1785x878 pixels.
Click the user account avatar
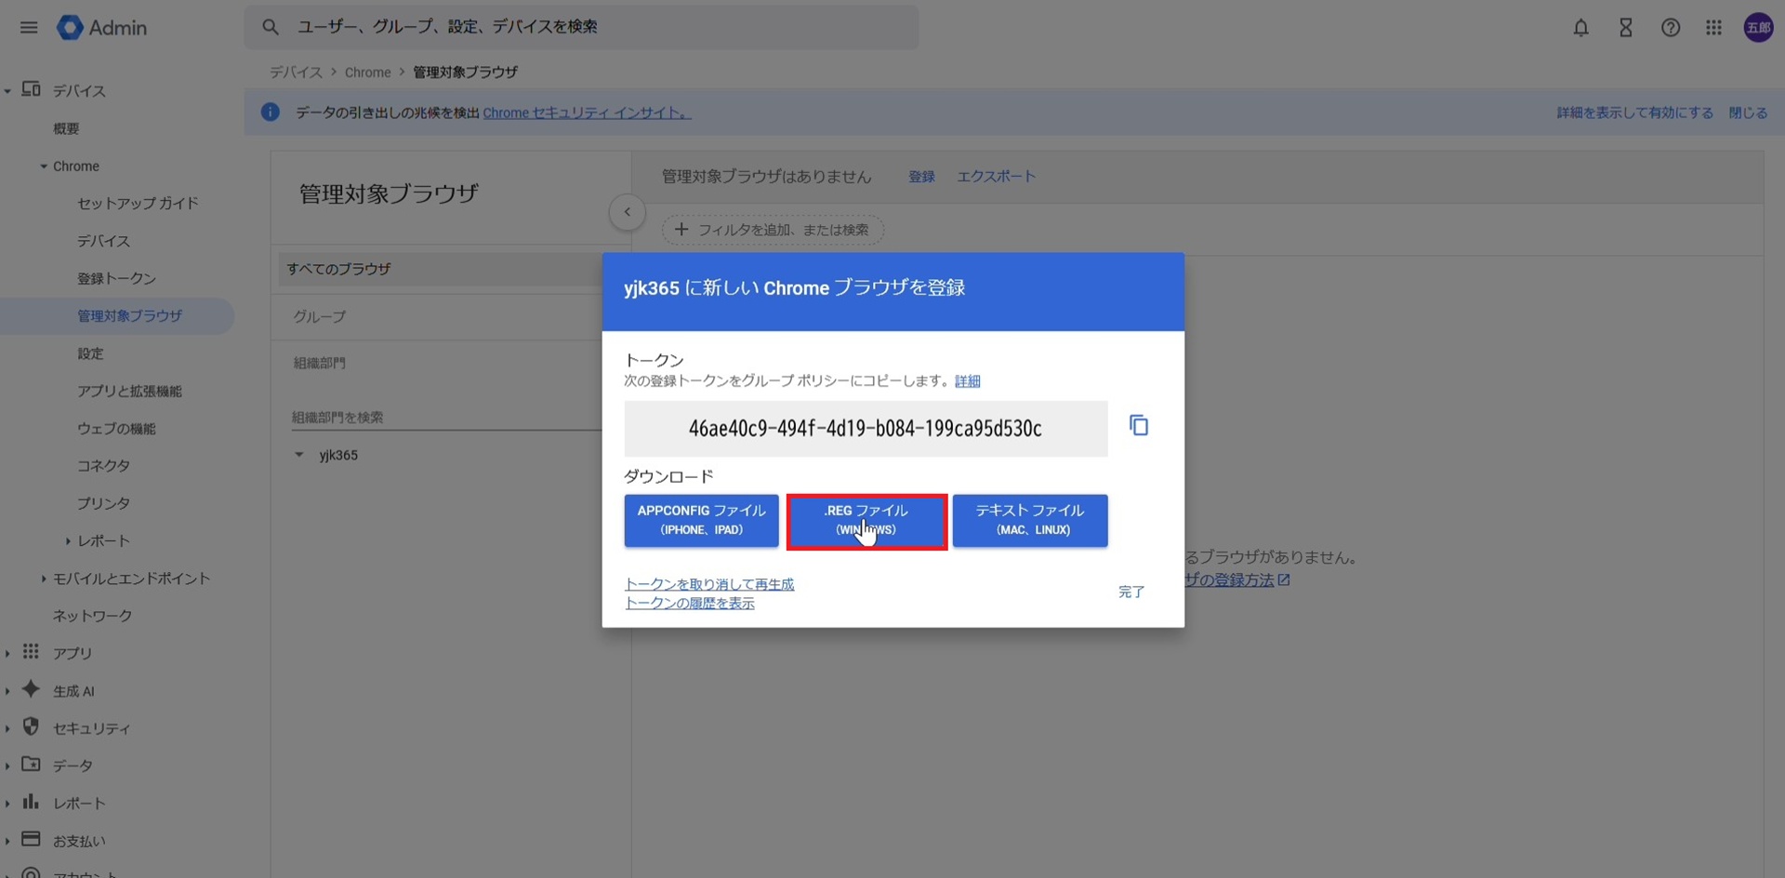click(x=1758, y=28)
